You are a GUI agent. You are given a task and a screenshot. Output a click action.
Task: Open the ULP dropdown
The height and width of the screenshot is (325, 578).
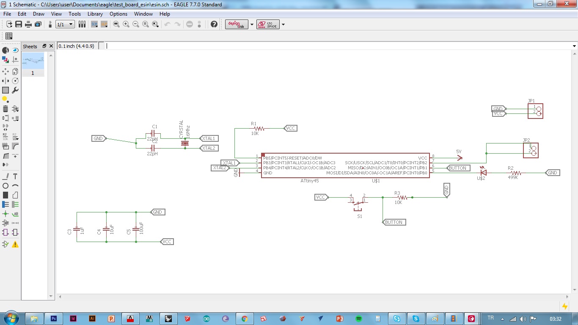coord(104,24)
